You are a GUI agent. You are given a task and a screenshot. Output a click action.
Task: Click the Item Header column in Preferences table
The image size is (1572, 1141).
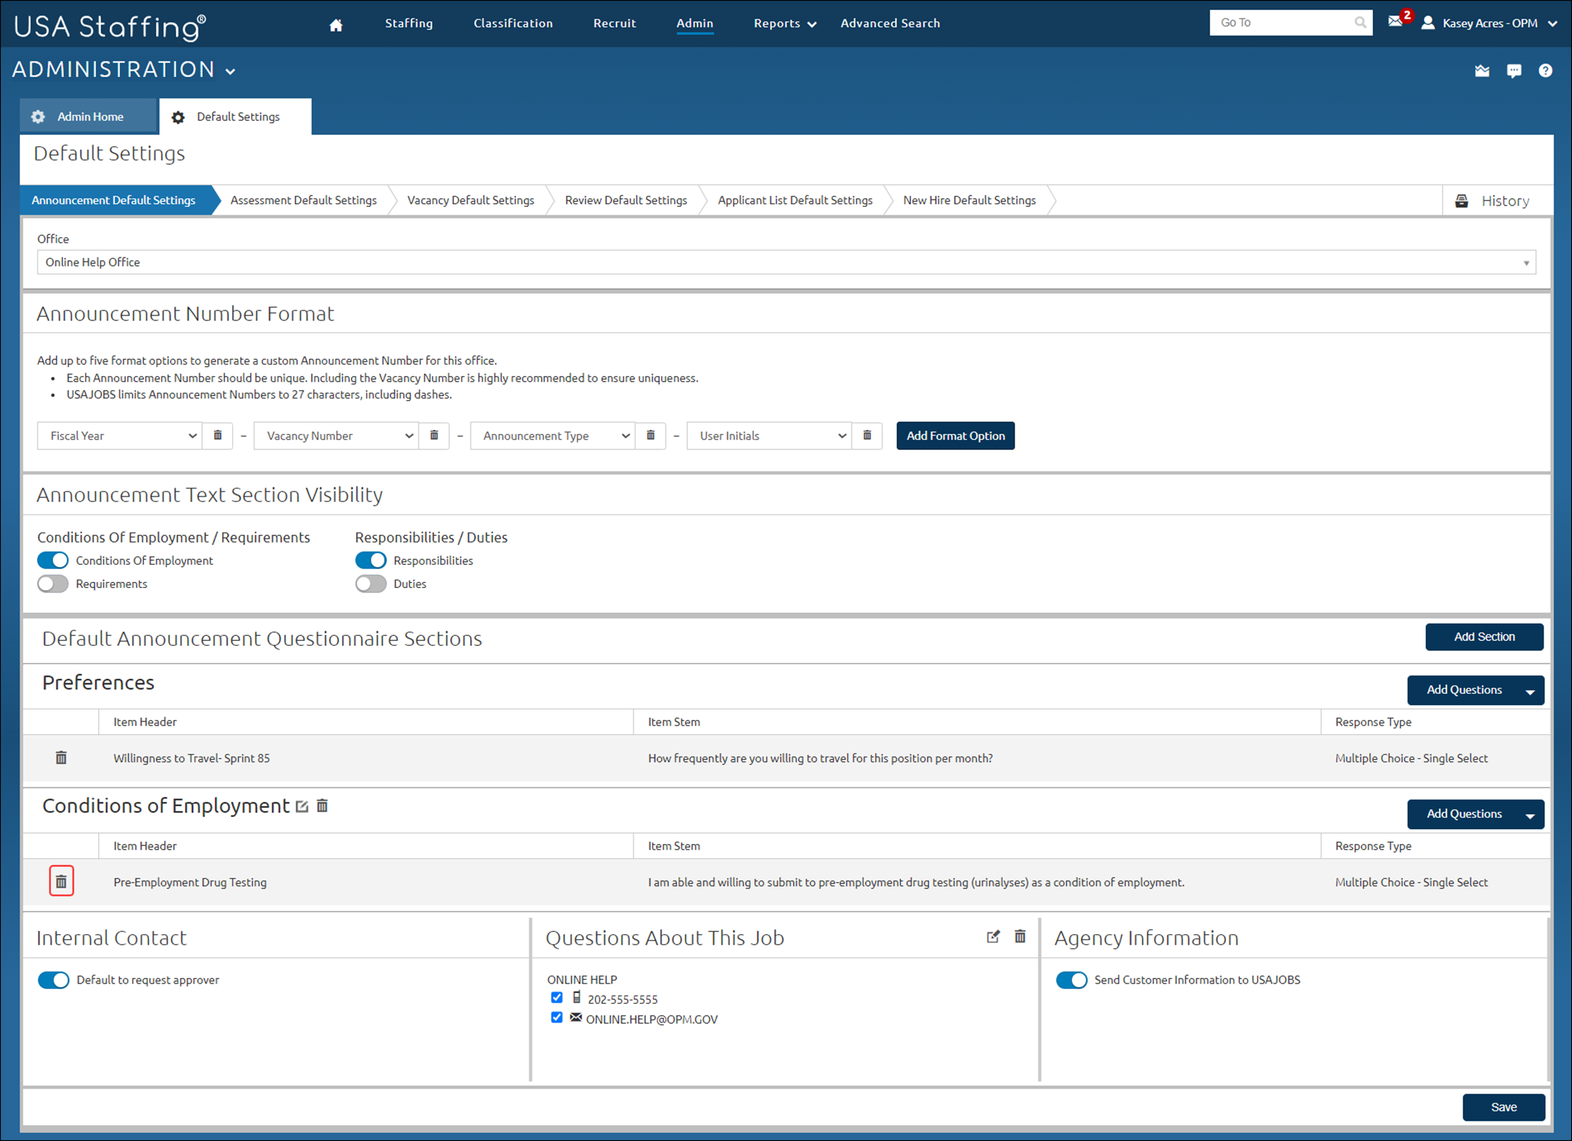[x=145, y=721]
